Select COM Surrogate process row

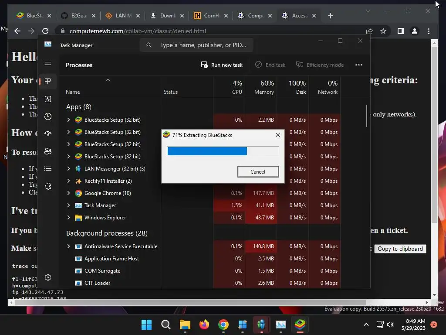click(199, 271)
